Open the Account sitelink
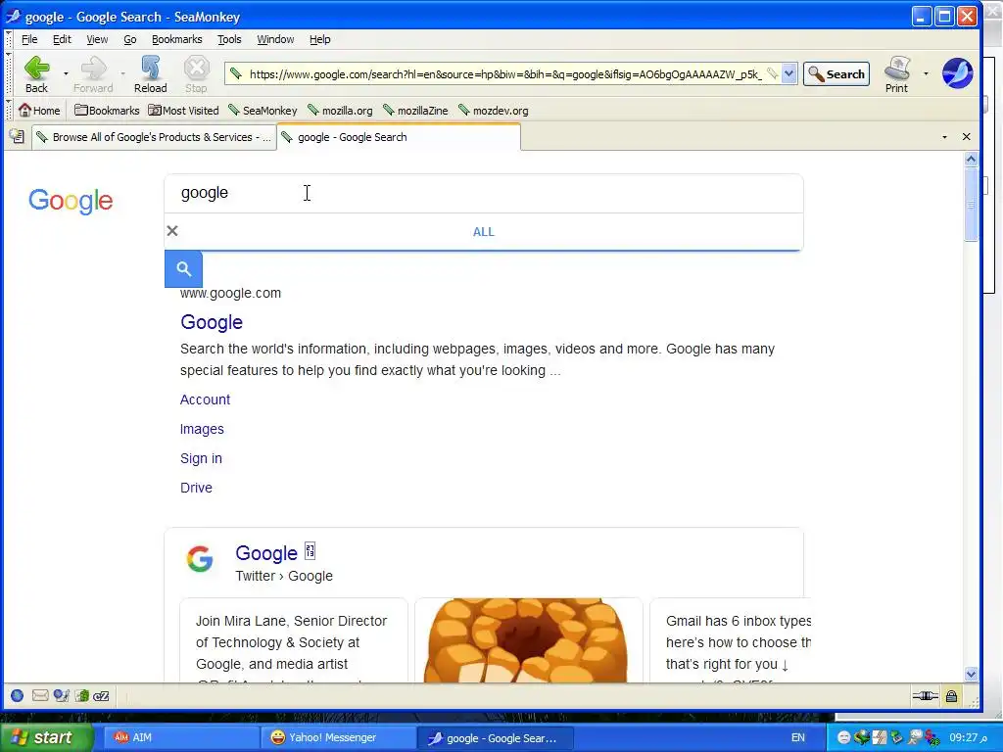The width and height of the screenshot is (1003, 752). 206,399
